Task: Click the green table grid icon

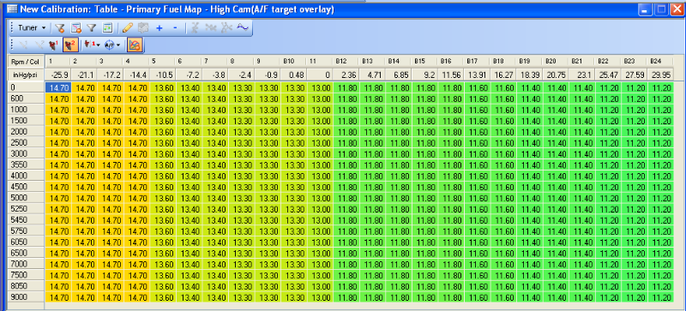Action: (x=107, y=28)
